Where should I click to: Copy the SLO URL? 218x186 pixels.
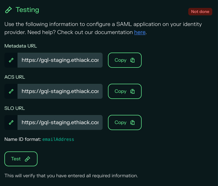(x=125, y=122)
